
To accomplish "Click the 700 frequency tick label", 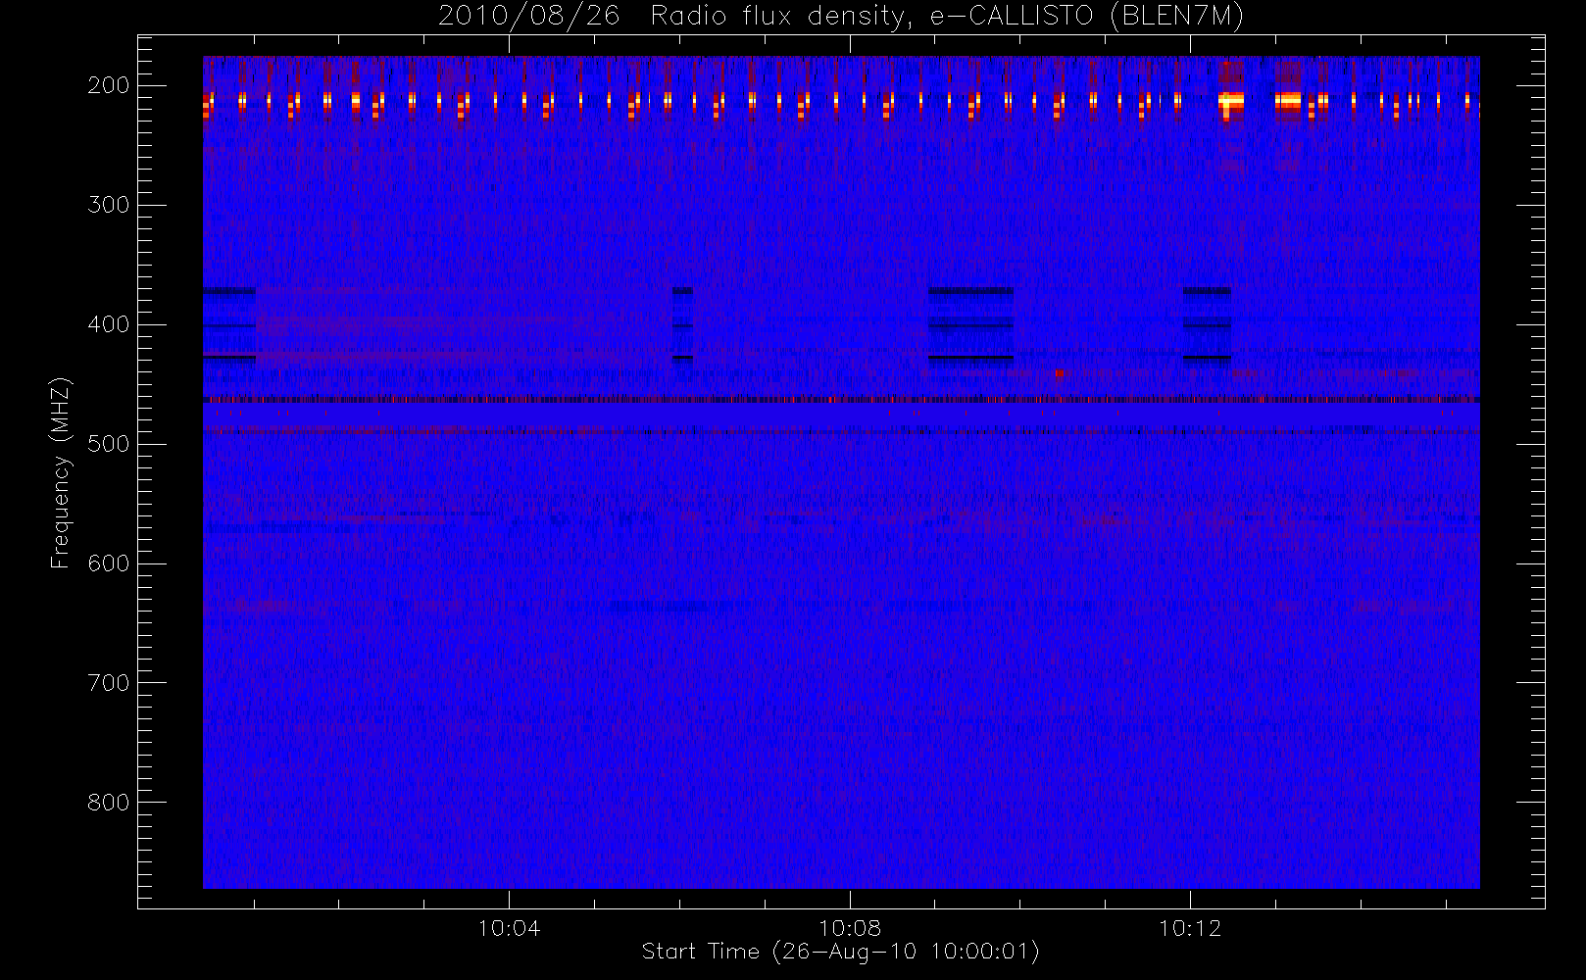I will (109, 683).
